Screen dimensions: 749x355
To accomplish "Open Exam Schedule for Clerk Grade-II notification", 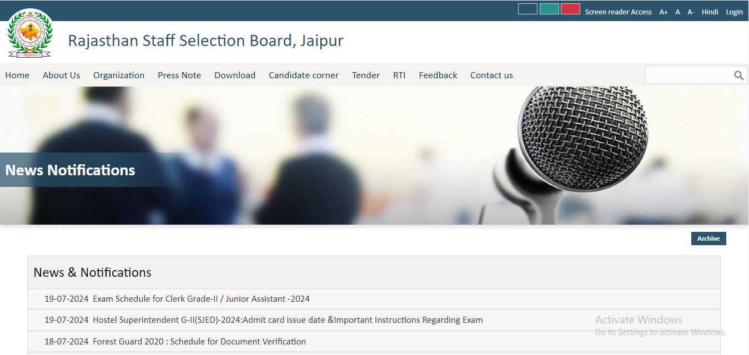I will (x=201, y=299).
